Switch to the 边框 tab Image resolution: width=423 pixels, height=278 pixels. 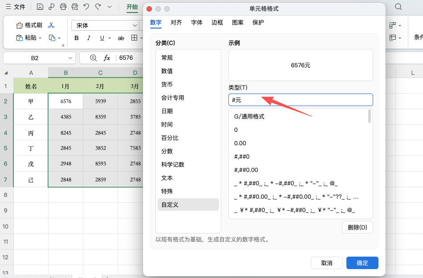(x=217, y=22)
